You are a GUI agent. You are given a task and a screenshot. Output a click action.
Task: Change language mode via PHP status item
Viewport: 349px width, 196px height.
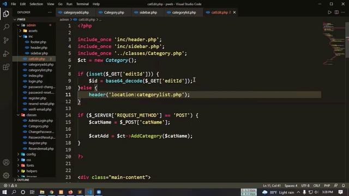[327, 186]
